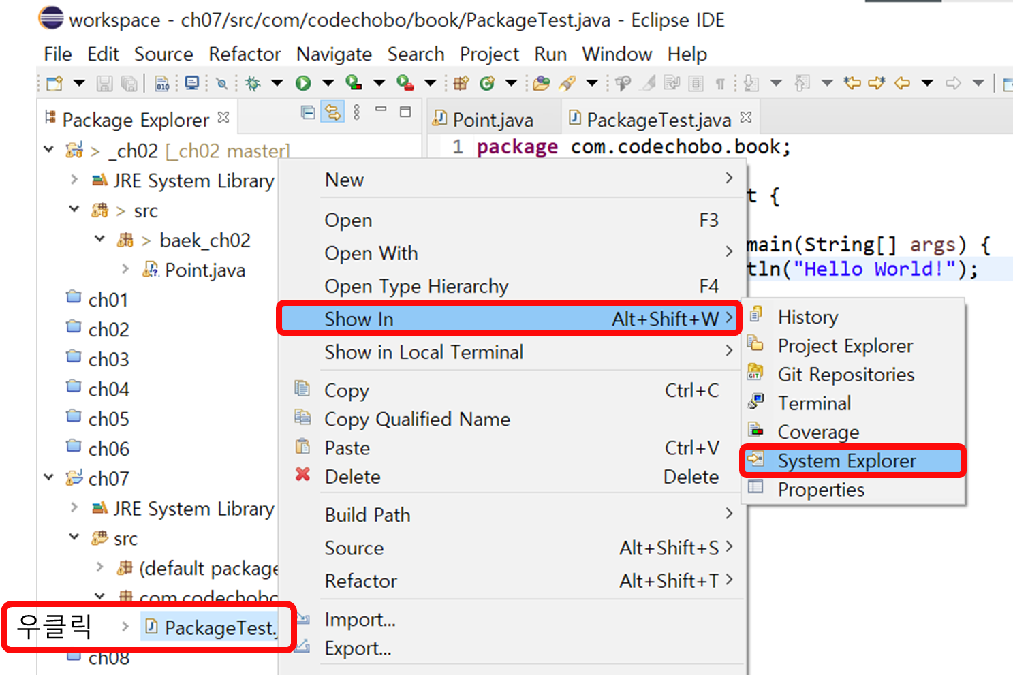Open a terminal with the monitor toolbar icon
The width and height of the screenshot is (1013, 675).
point(192,83)
